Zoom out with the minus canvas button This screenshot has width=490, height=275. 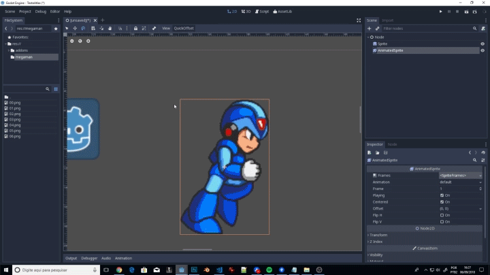pos(72,41)
